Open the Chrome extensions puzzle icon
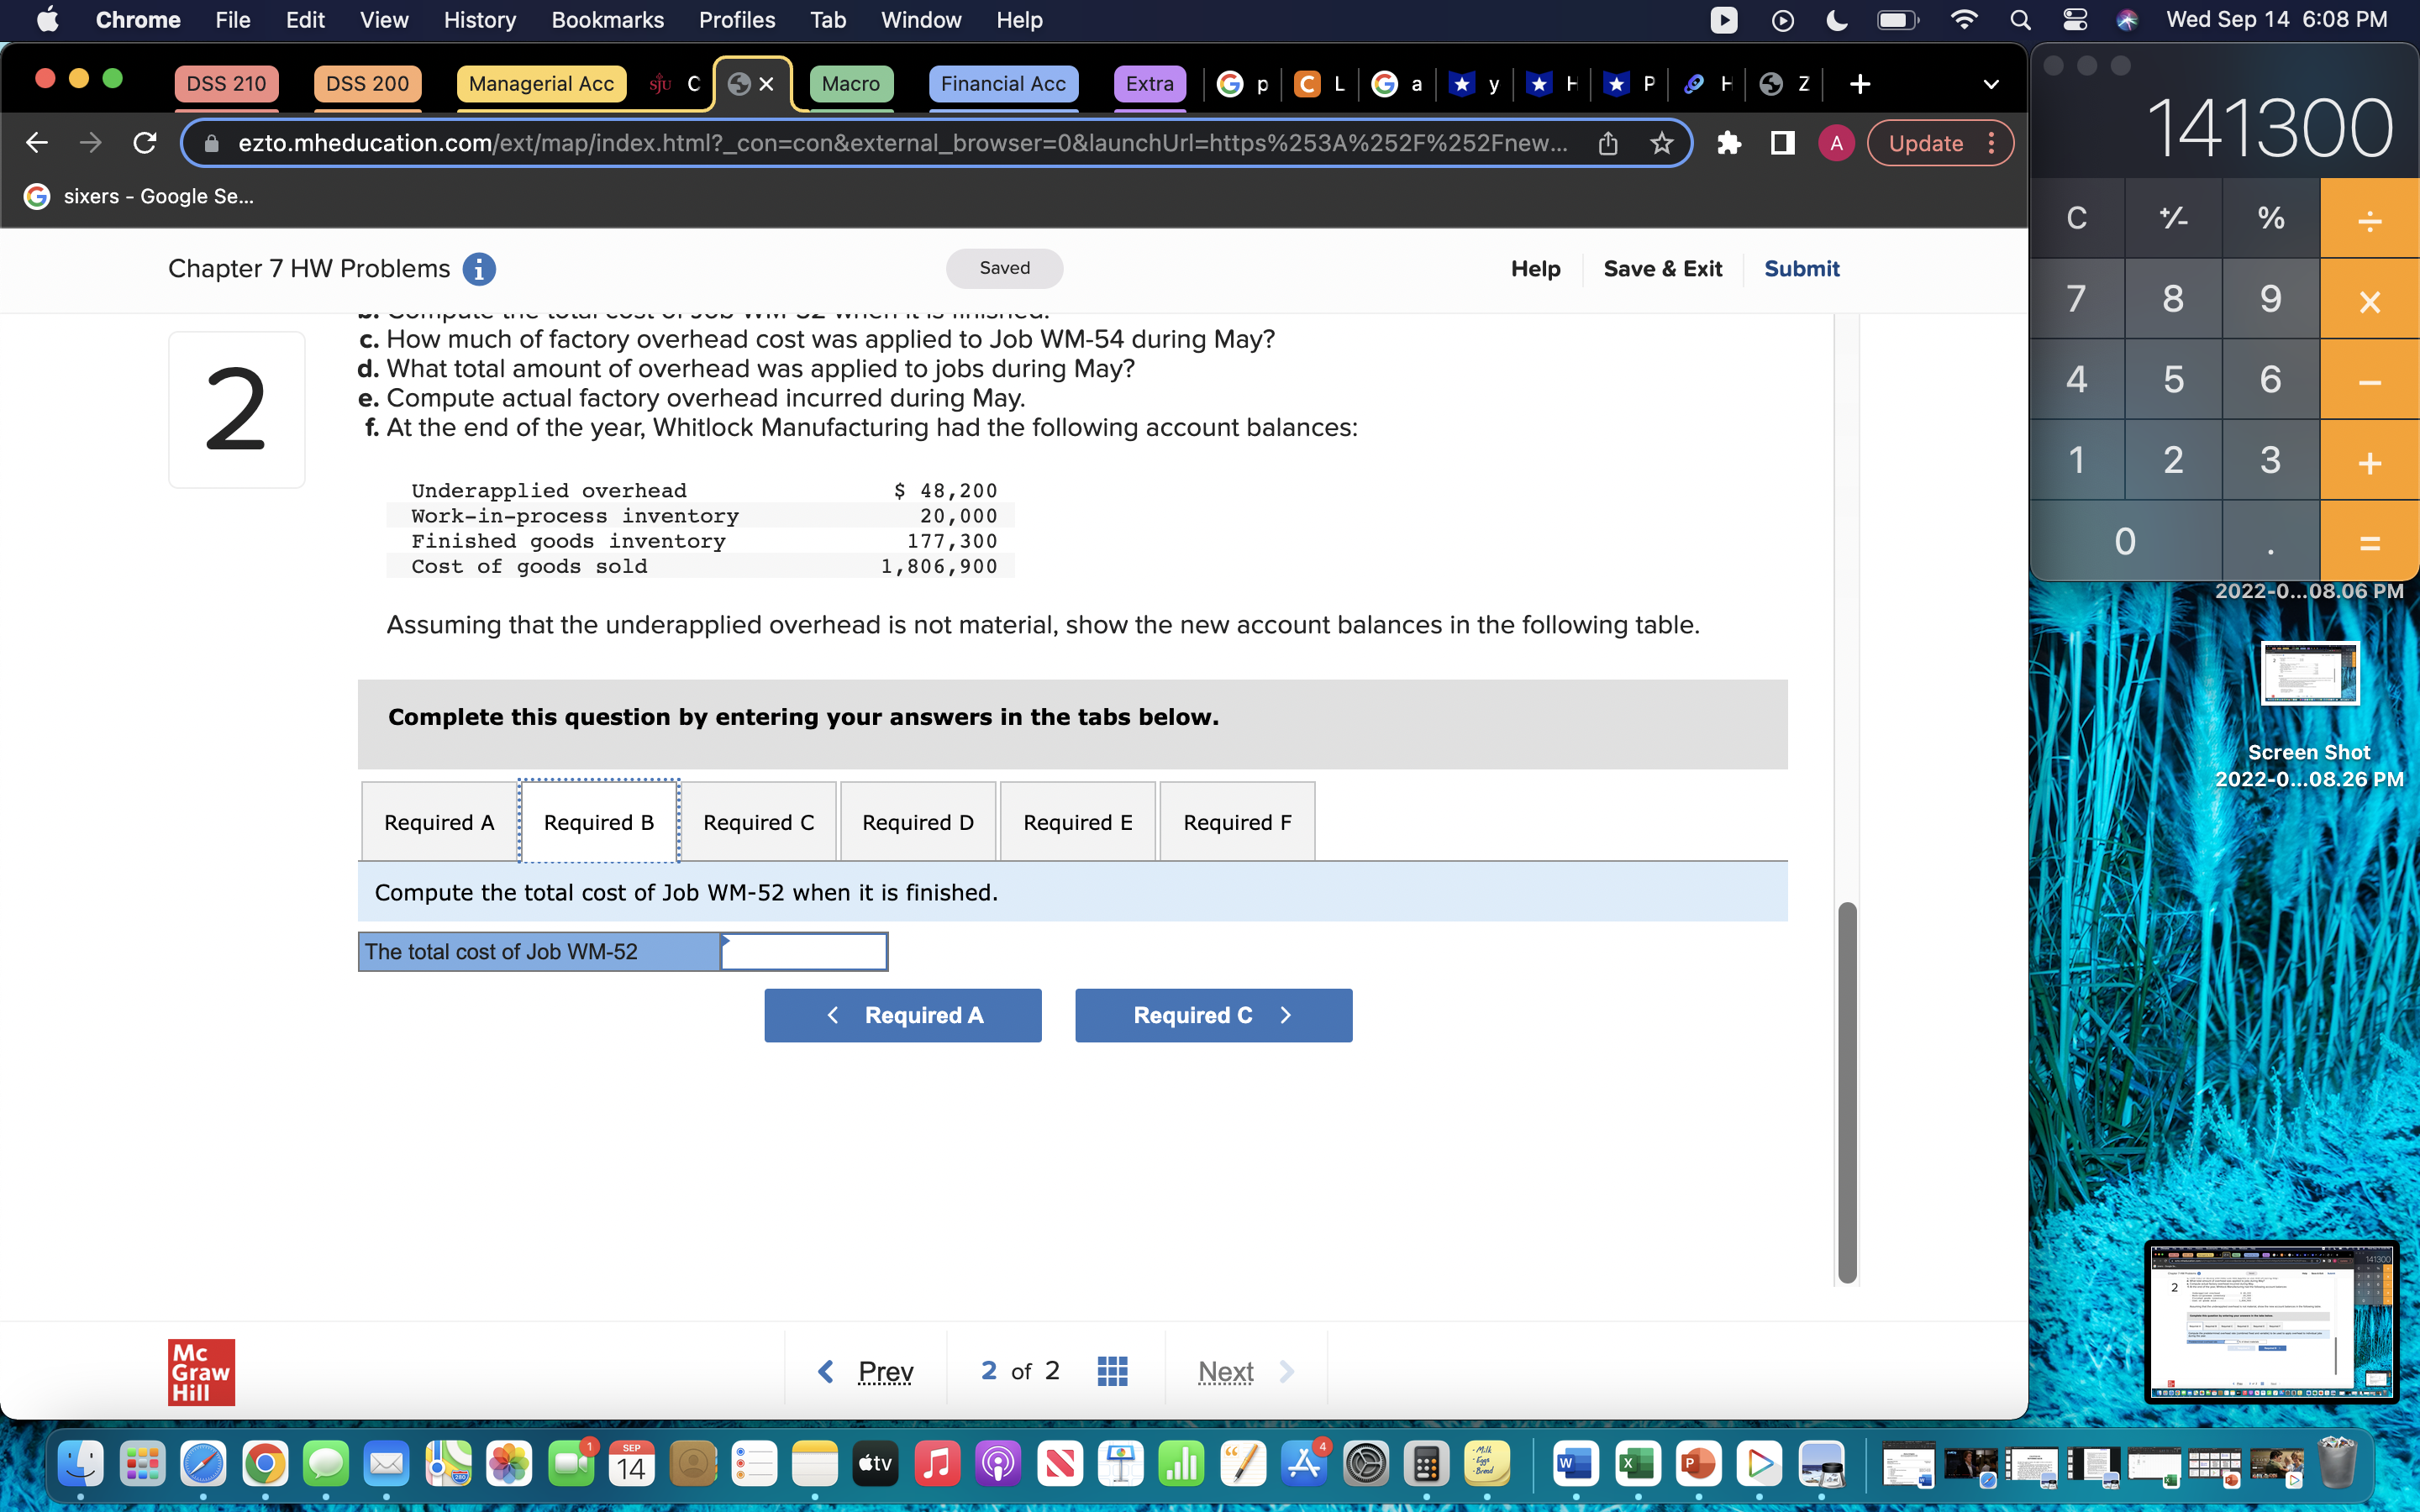This screenshot has width=2420, height=1512. click(1729, 143)
